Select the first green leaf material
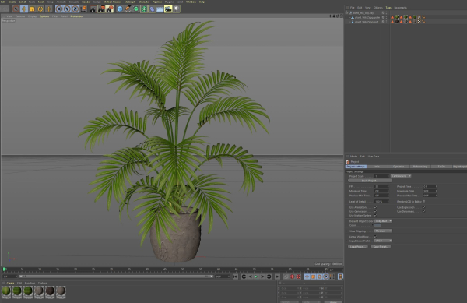Screen dimensions: 467x303 [6, 291]
